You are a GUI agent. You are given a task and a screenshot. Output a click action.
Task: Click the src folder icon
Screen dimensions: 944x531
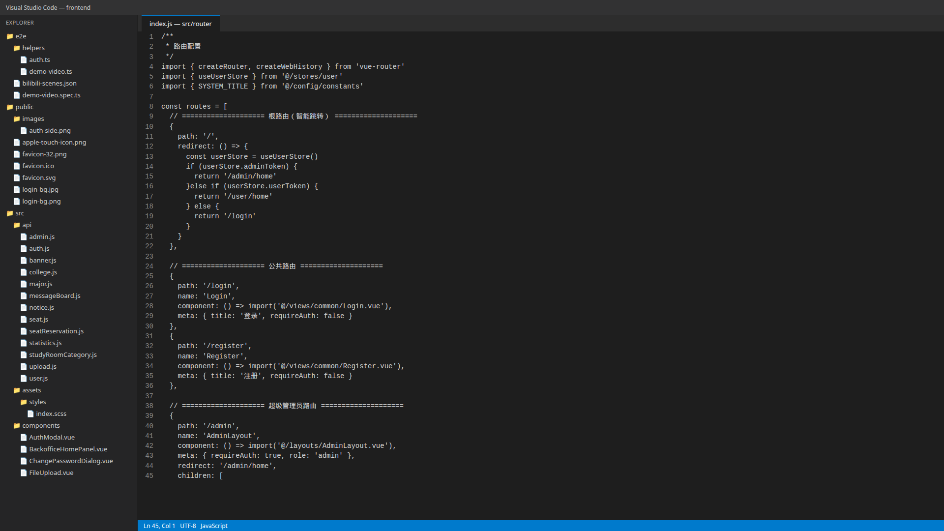(10, 213)
